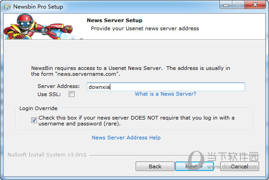Click the Next button
This screenshot has height=180, width=269.
coord(194,166)
